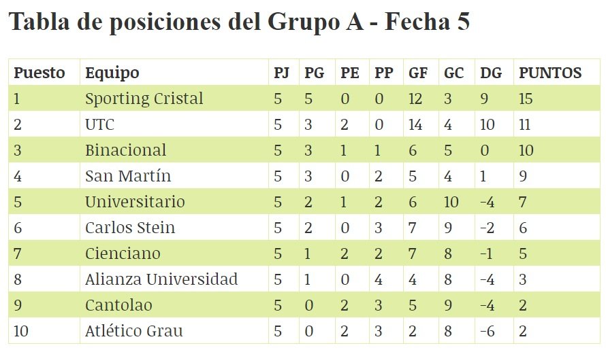Click UTC's goal difference value 10

pos(488,124)
